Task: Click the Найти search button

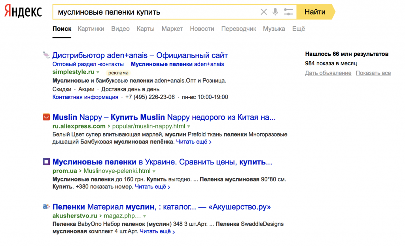Action: click(x=315, y=12)
